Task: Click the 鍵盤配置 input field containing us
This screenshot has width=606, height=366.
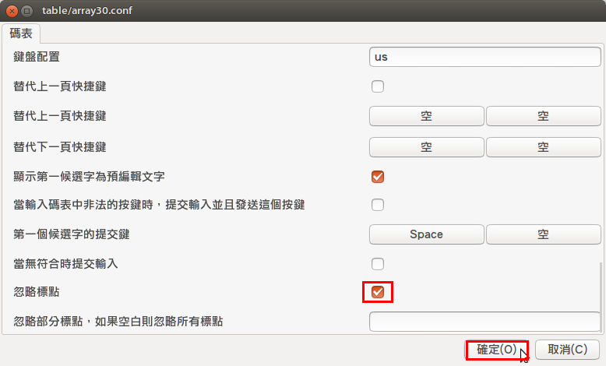Action: (484, 57)
